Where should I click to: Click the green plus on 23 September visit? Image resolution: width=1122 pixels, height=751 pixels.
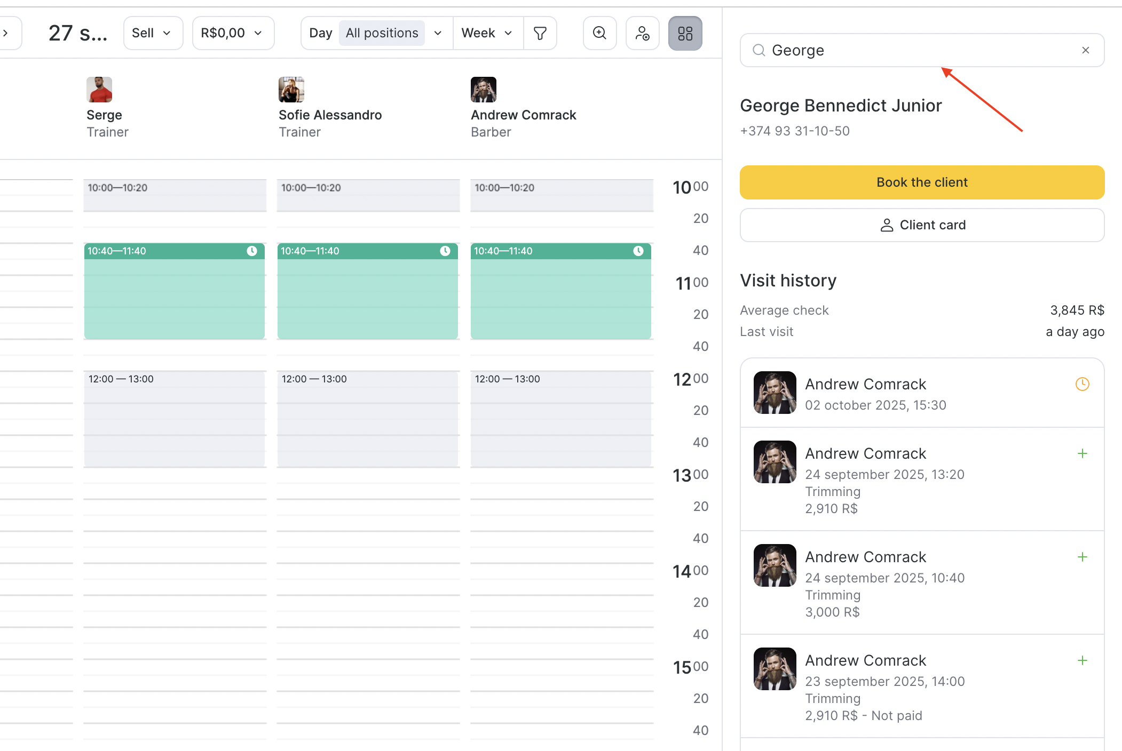pyautogui.click(x=1082, y=660)
